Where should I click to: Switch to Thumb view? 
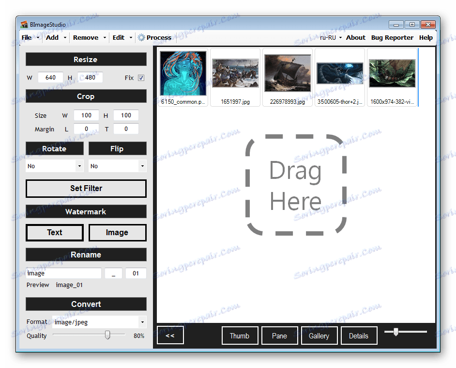pyautogui.click(x=240, y=336)
